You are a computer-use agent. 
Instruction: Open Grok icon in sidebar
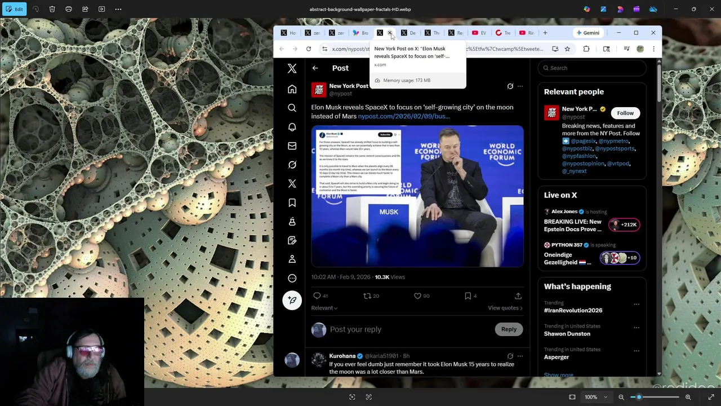pos(292,165)
